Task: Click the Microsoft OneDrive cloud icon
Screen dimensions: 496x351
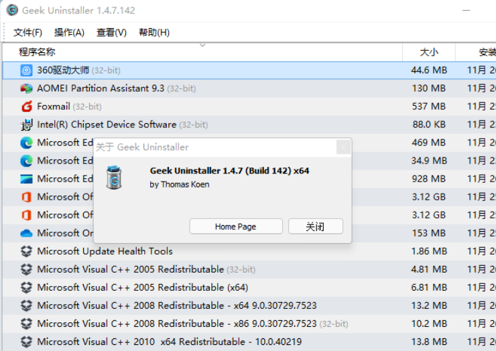Action: [x=26, y=233]
